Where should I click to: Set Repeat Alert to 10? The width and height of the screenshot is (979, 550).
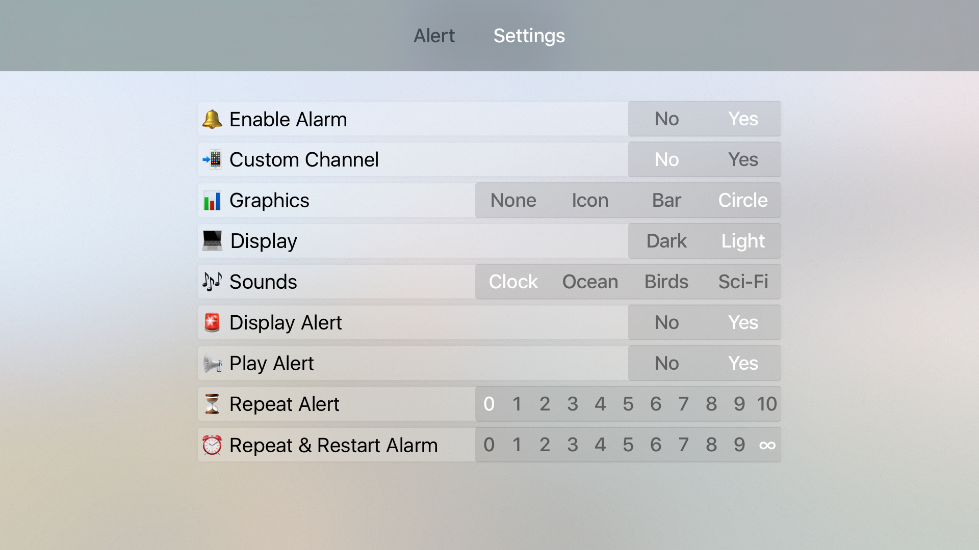tap(767, 404)
